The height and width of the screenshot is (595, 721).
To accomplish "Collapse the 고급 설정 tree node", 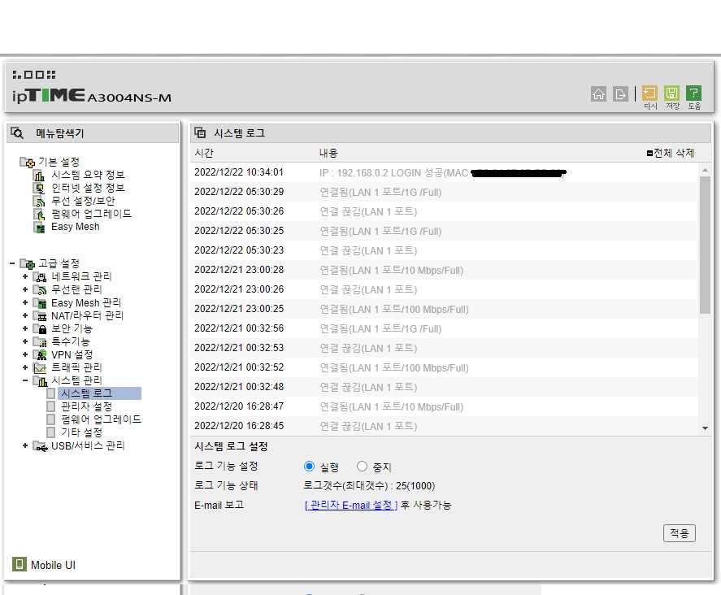I will [12, 263].
